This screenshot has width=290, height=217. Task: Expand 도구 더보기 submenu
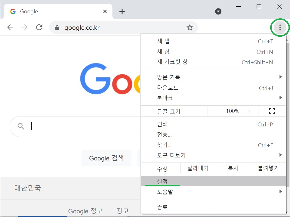point(213,155)
